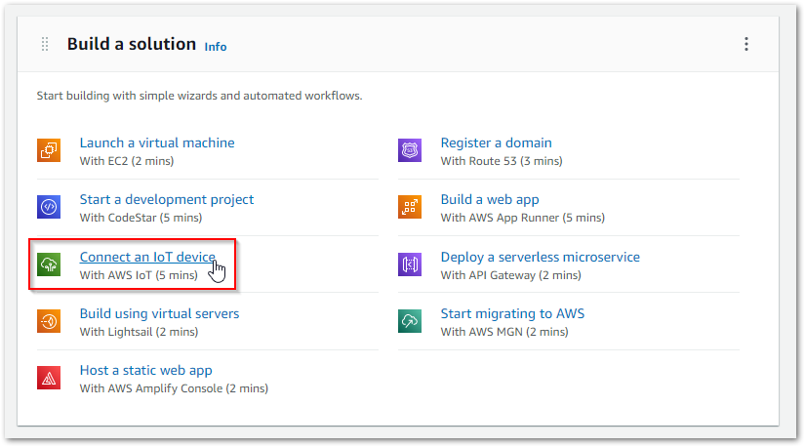Open Deploy a serverless microservice link
The image size is (805, 447).
pos(541,257)
